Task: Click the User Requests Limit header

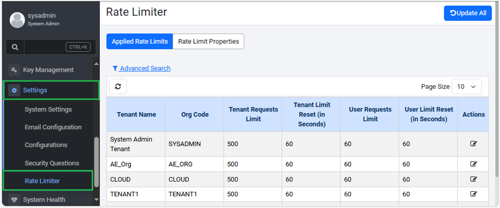Action: tap(370, 115)
